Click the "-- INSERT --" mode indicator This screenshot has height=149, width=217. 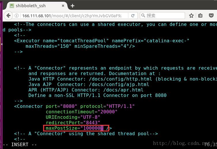point(20,145)
